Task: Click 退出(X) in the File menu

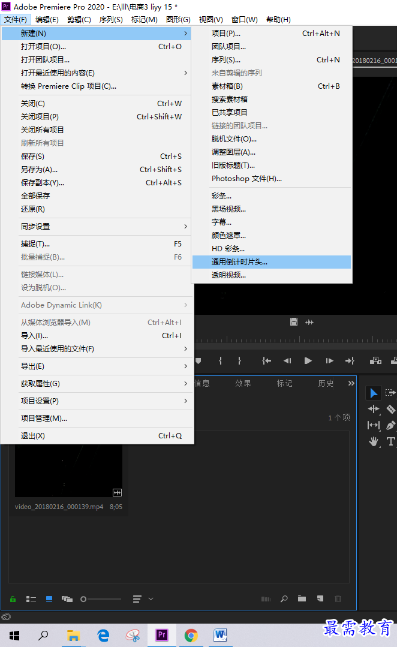Action: [x=96, y=436]
